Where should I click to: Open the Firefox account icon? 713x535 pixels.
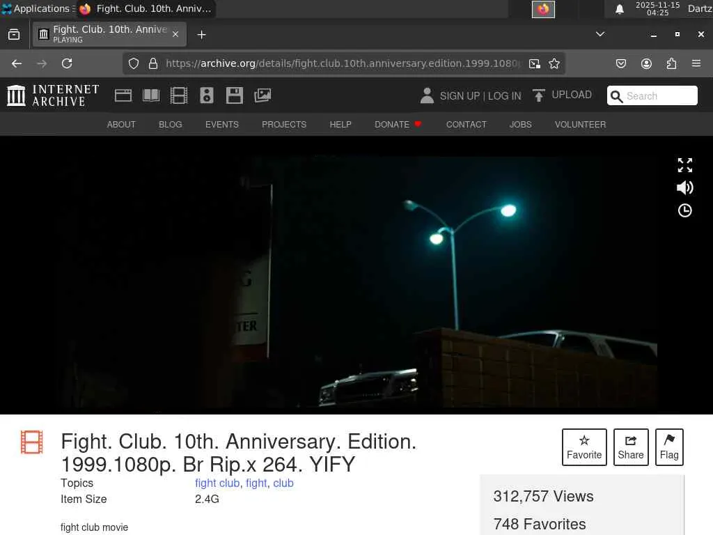tap(646, 63)
